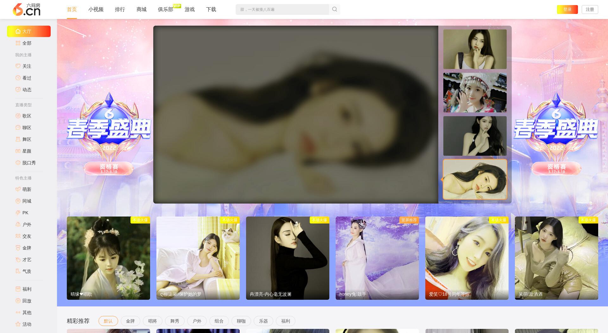Select 星颜 icon in sidebar
Screen dimensions: 608x333
(x=18, y=151)
